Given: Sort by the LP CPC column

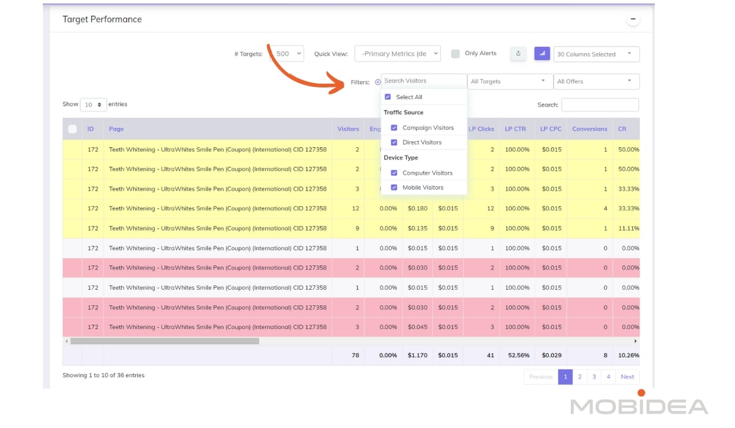Looking at the screenshot, I should pyautogui.click(x=551, y=129).
